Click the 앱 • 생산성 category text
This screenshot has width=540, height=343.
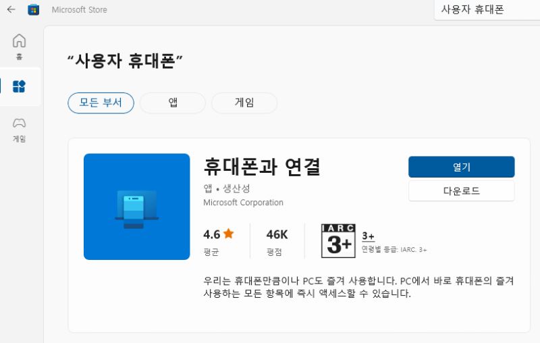tap(227, 188)
